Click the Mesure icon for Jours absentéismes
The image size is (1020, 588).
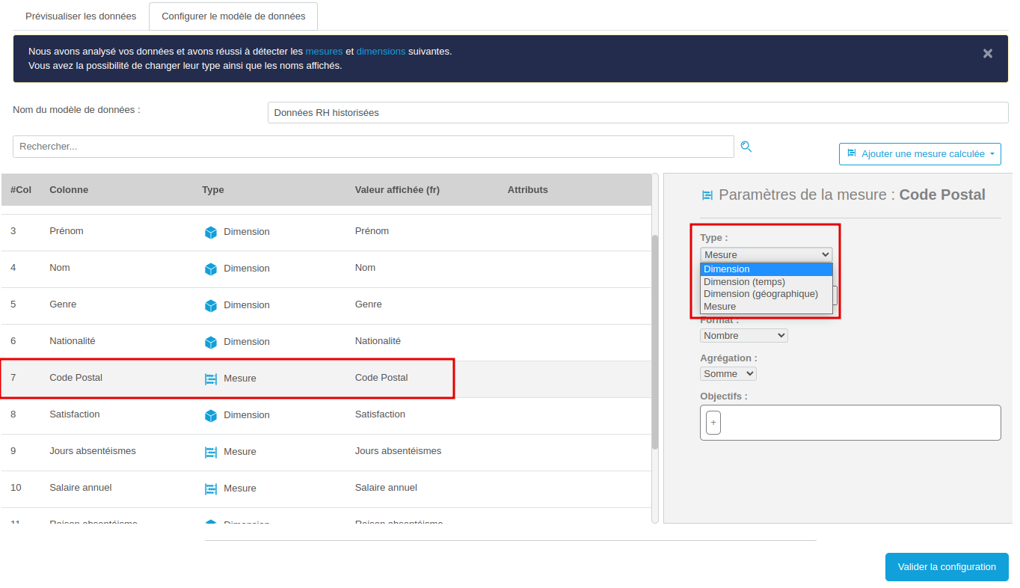coord(211,452)
